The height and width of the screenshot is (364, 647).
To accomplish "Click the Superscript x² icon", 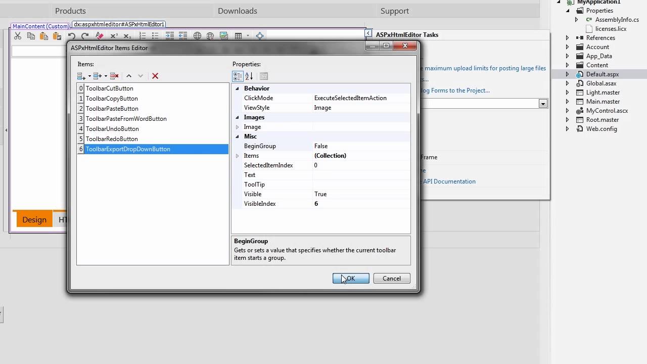I will coord(114,36).
